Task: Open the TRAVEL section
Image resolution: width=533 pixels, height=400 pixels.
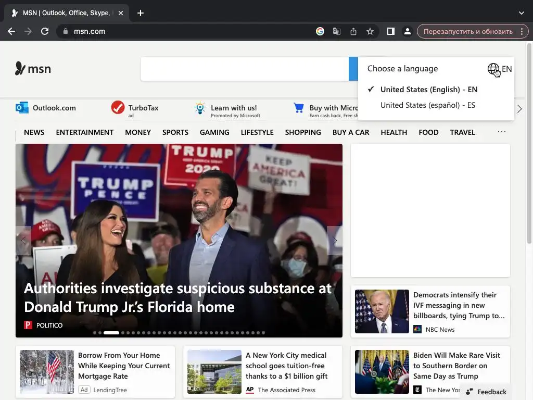Action: coord(462,132)
